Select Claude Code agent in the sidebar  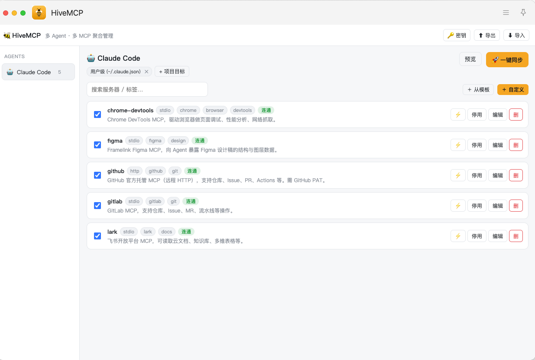[x=38, y=72]
